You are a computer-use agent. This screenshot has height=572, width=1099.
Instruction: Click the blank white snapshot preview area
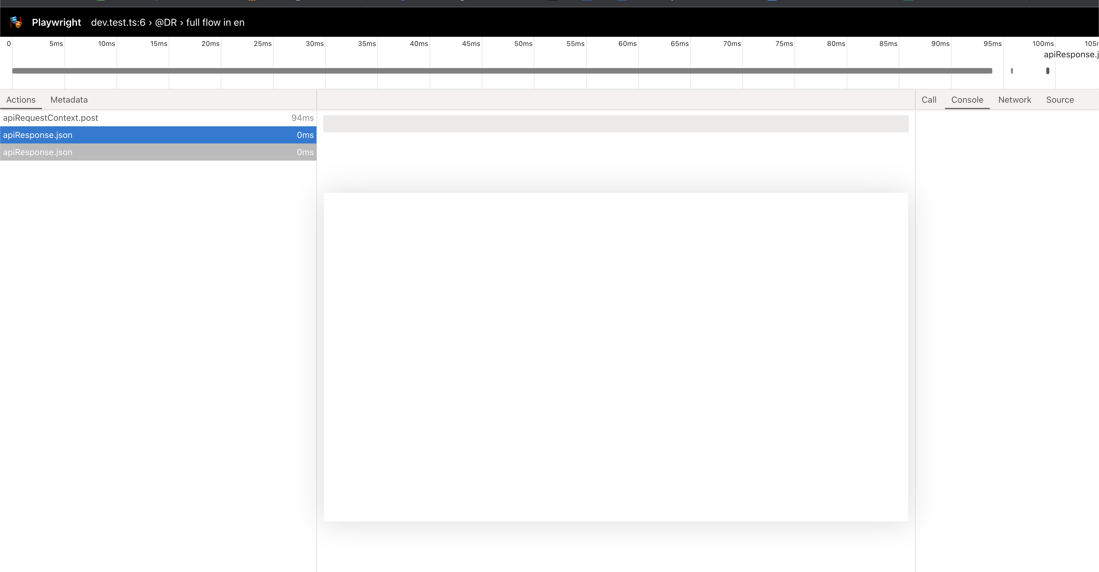pyautogui.click(x=616, y=357)
